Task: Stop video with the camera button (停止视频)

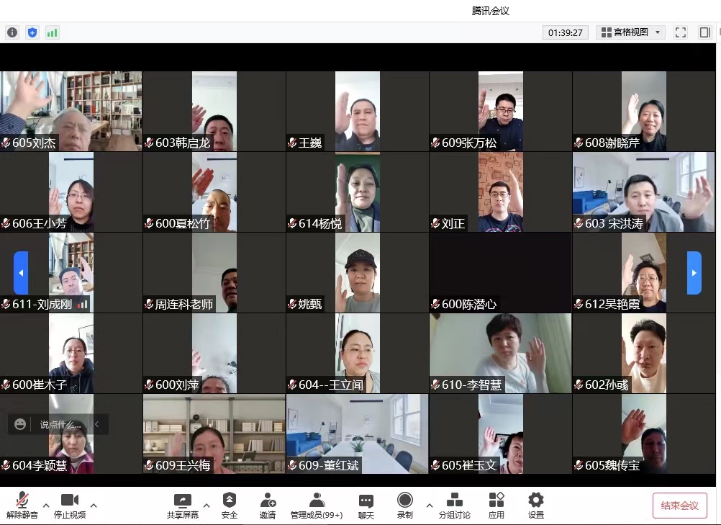Action: tap(70, 505)
